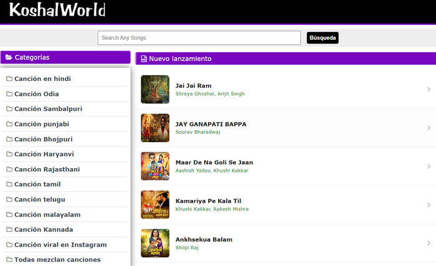Open JAY GANAPATI BAPPA cover thumbnail
Screen dimensions: 436x266
tap(155, 128)
